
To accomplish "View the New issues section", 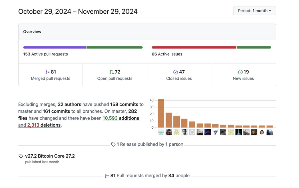I will [243, 78].
